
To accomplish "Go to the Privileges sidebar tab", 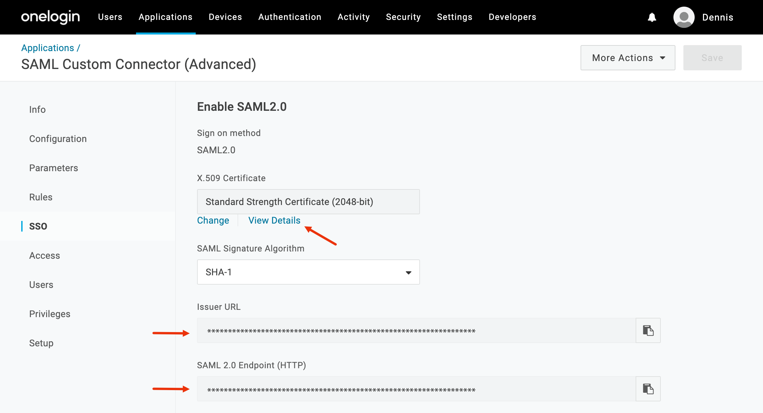I will [50, 314].
